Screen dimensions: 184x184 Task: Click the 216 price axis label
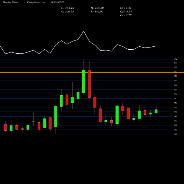175,85
